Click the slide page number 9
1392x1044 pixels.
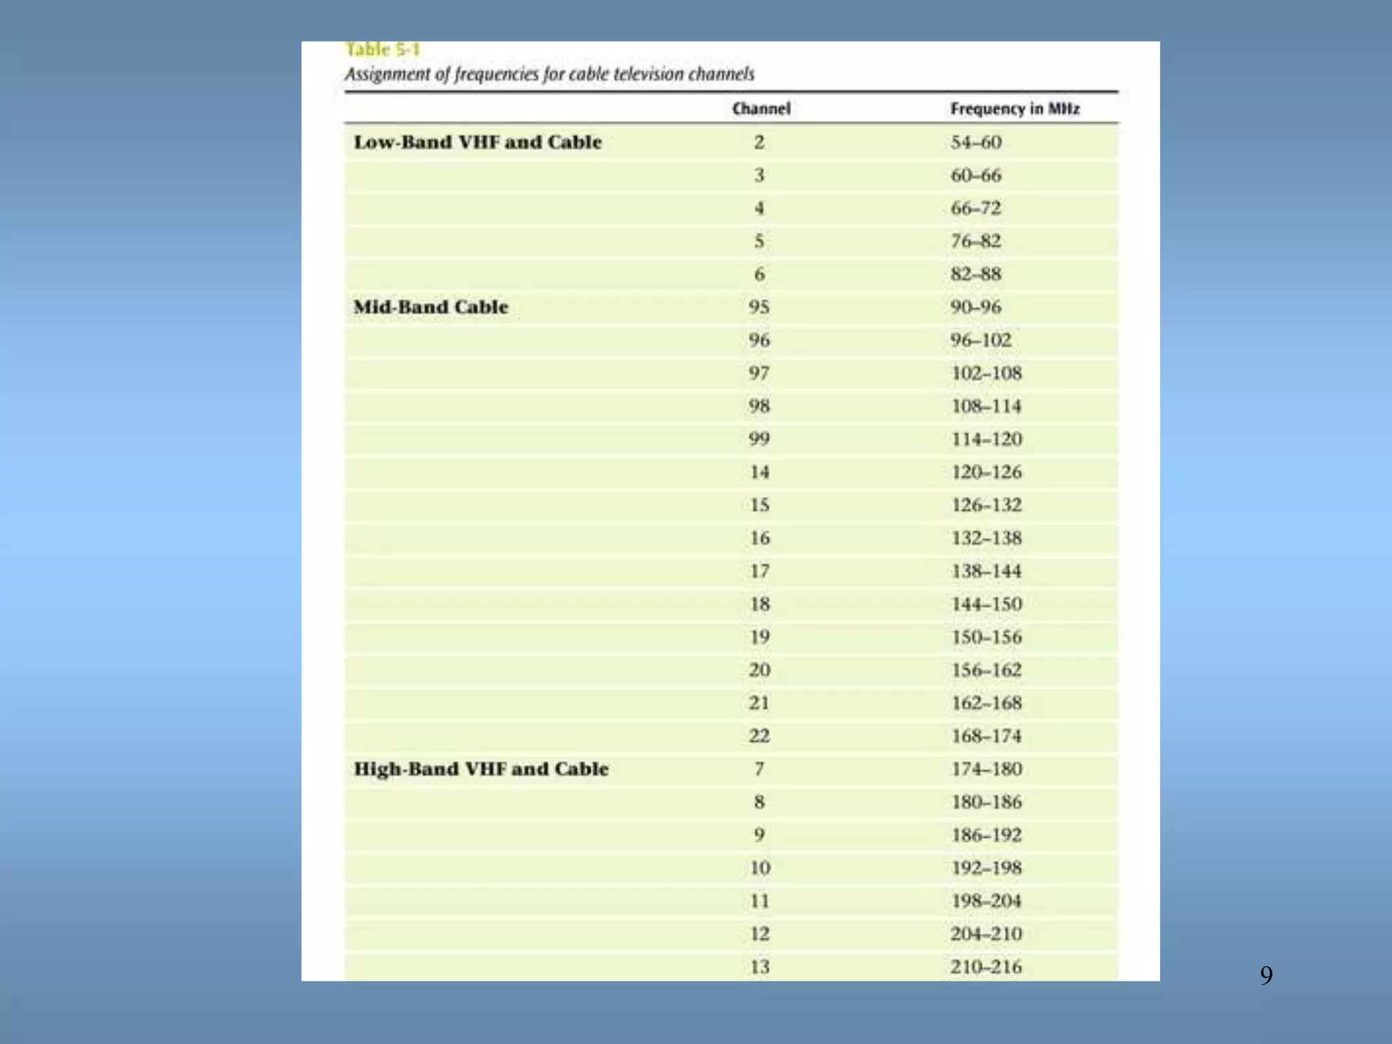1266,975
